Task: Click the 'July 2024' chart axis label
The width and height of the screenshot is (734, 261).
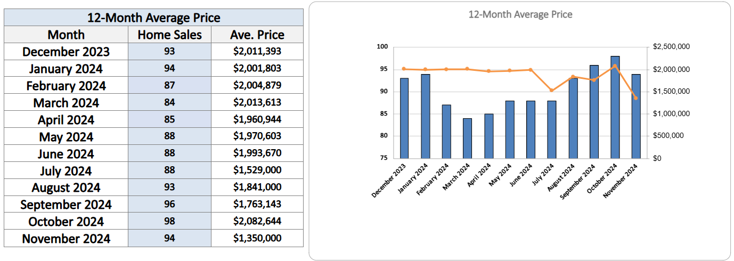Action: [542, 175]
